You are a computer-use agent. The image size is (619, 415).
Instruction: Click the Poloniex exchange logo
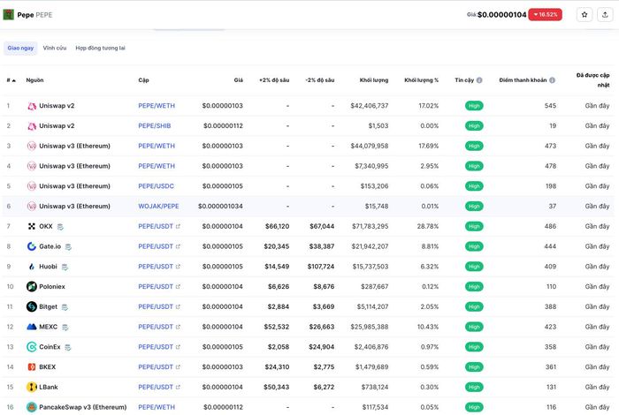click(32, 286)
